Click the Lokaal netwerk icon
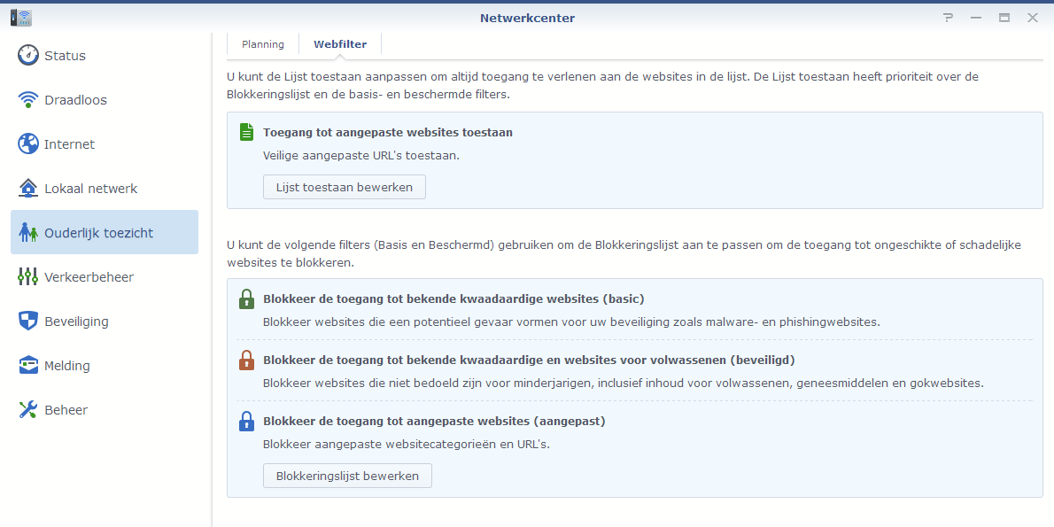This screenshot has height=527, width=1054. click(x=27, y=188)
